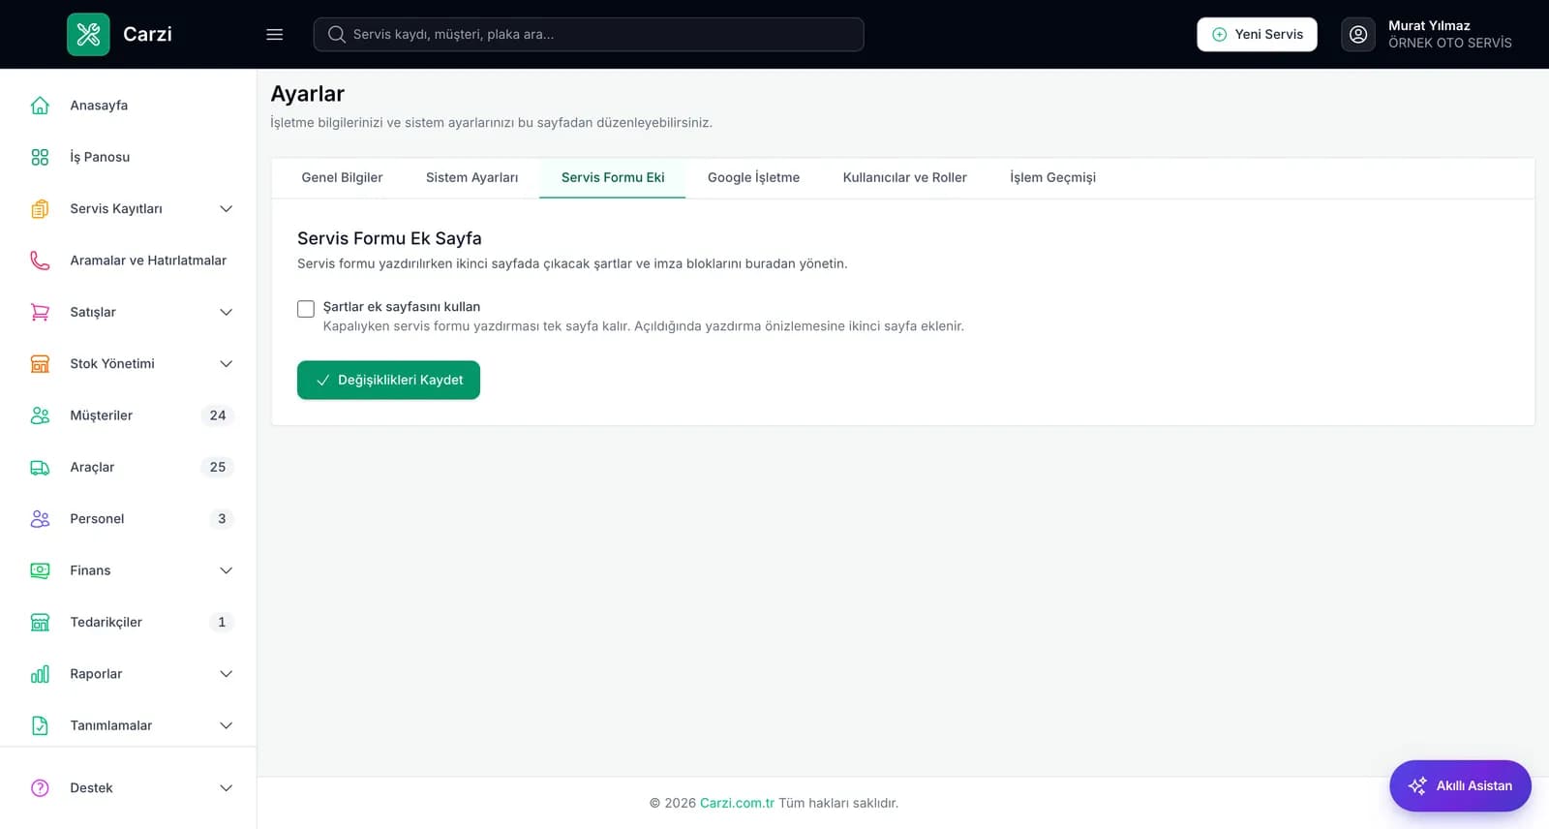Image resolution: width=1549 pixels, height=829 pixels.
Task: Click the user profile avatar icon
Action: pos(1358,34)
